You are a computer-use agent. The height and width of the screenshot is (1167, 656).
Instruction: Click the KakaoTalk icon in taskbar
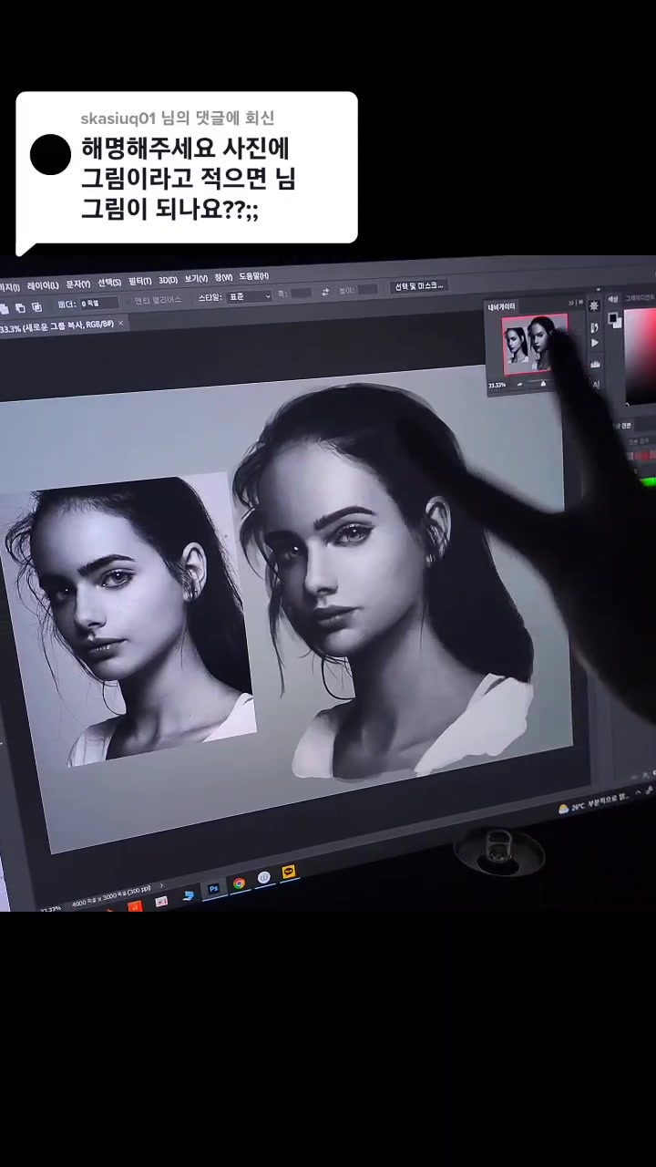[x=289, y=872]
